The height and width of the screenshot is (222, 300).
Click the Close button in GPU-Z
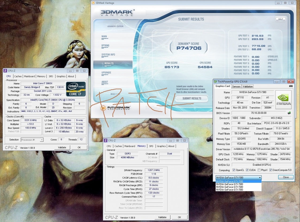click(x=286, y=177)
